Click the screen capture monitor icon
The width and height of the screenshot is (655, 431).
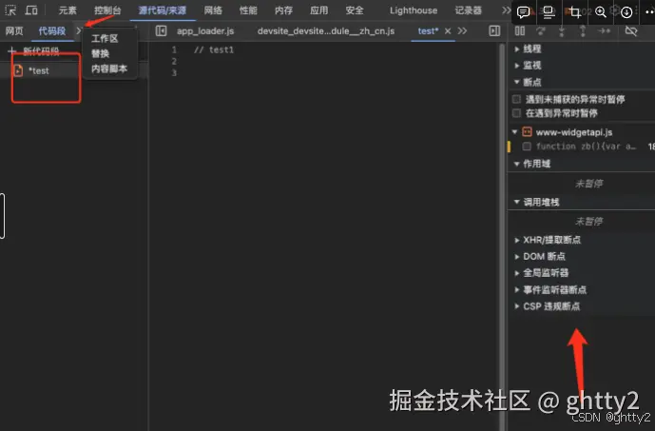(x=549, y=12)
